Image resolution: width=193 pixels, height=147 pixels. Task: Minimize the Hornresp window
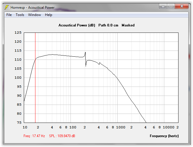tap(163, 6)
